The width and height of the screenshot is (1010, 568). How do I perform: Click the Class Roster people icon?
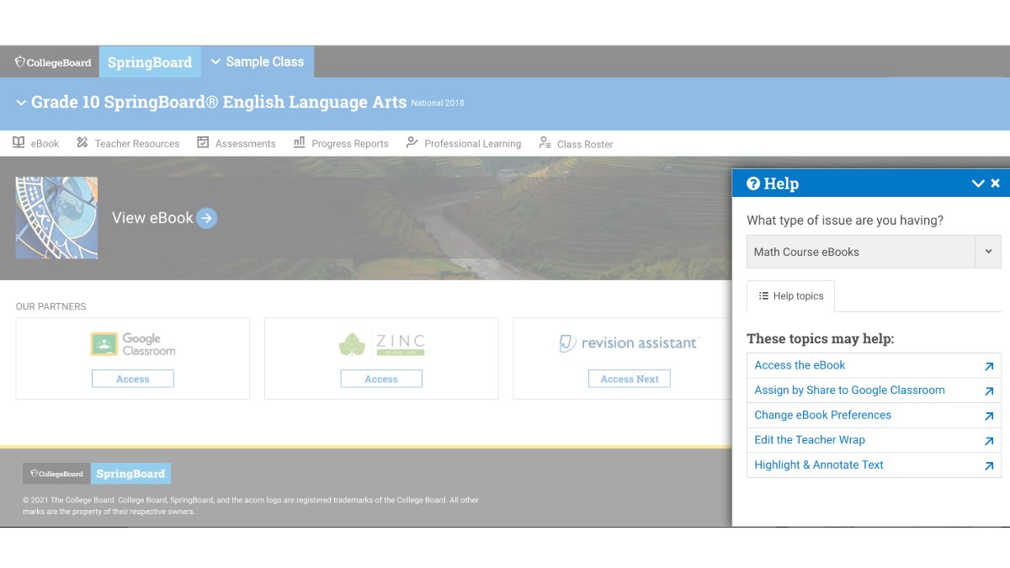(x=545, y=142)
